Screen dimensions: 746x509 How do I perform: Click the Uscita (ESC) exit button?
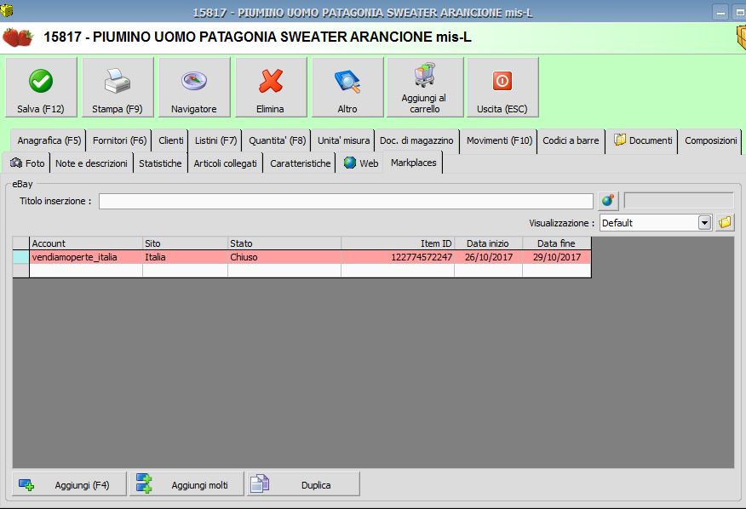[502, 87]
